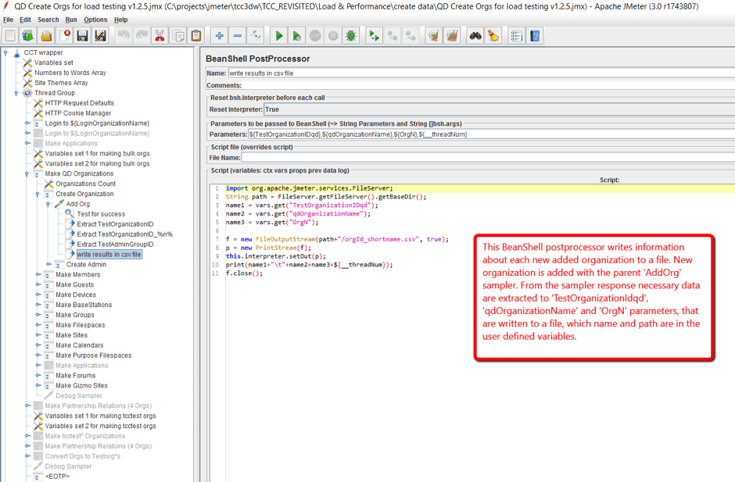Expand the Make Gizmo Sites node
Screen dimensions: 735x482
click(38, 385)
